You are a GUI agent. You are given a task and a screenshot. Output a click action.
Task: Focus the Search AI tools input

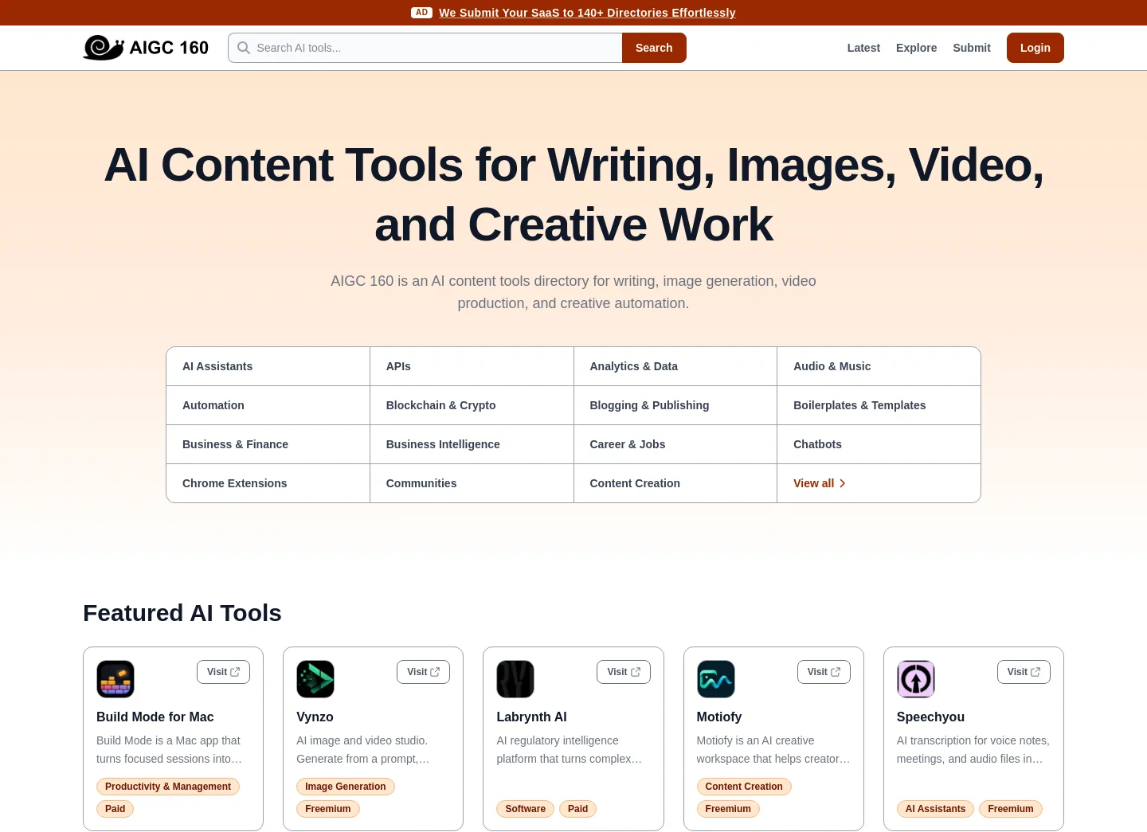(x=425, y=48)
